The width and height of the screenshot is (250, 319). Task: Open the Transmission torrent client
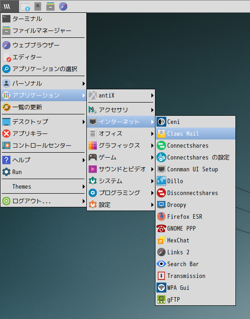click(195, 276)
